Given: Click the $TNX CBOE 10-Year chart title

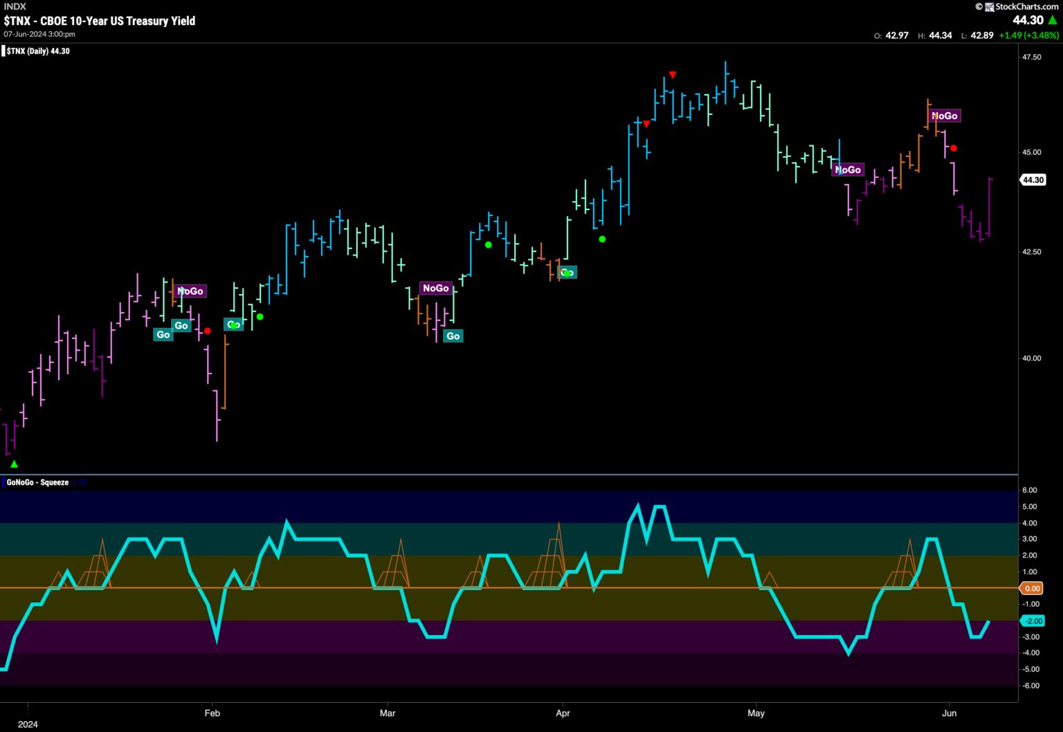Looking at the screenshot, I should (99, 21).
